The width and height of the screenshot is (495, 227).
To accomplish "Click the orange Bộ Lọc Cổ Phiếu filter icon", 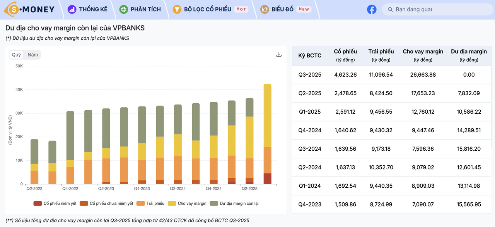I will 177,9.
